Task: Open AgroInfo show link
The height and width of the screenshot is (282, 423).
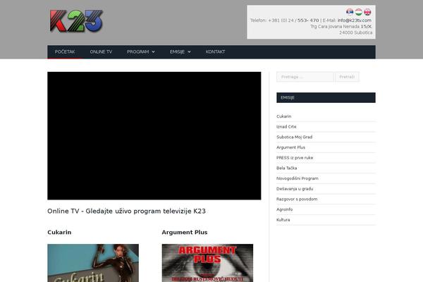Action: 284,209
